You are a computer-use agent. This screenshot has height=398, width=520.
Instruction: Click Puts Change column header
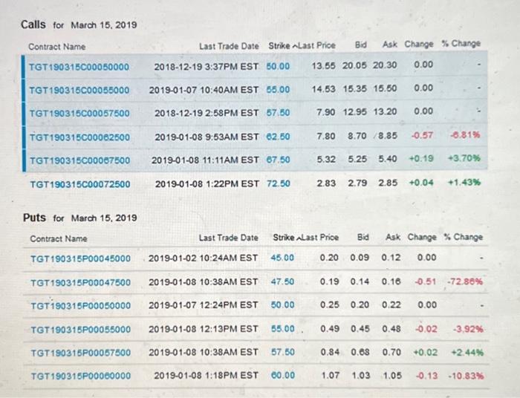pos(422,237)
